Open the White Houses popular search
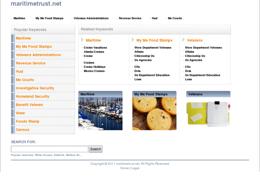Image resolution: width=260 pixels, height=195 pixels. (44, 155)
